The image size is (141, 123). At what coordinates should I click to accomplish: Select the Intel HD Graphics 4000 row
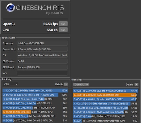point(106,121)
